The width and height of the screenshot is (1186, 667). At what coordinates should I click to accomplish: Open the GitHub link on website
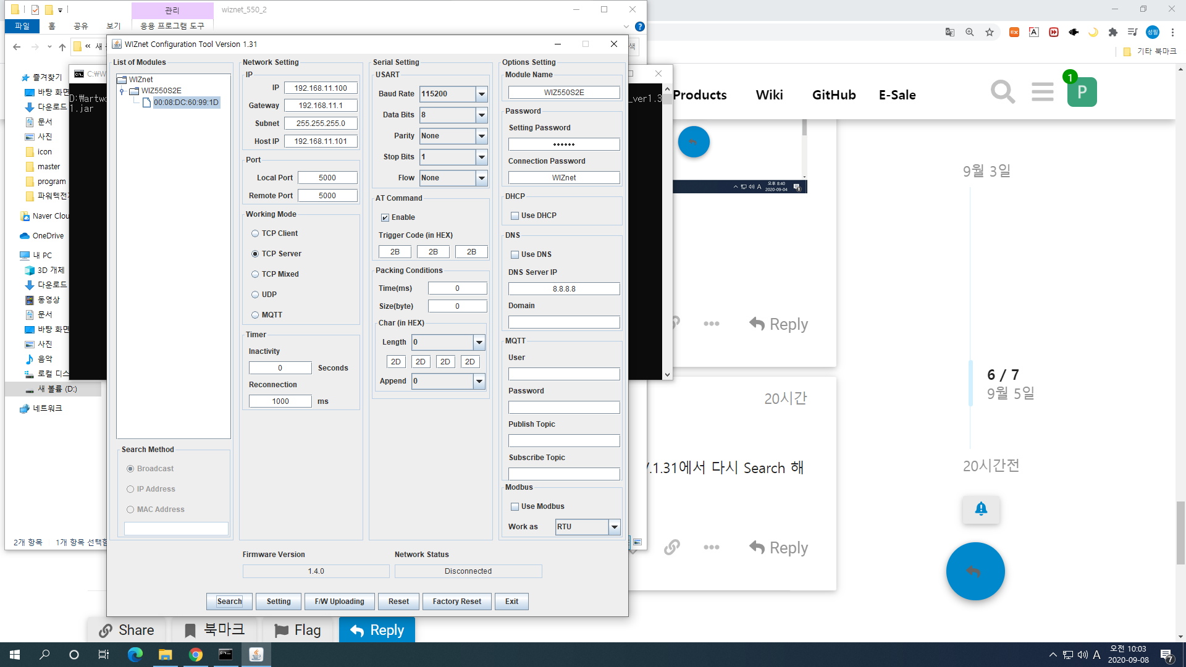point(834,94)
